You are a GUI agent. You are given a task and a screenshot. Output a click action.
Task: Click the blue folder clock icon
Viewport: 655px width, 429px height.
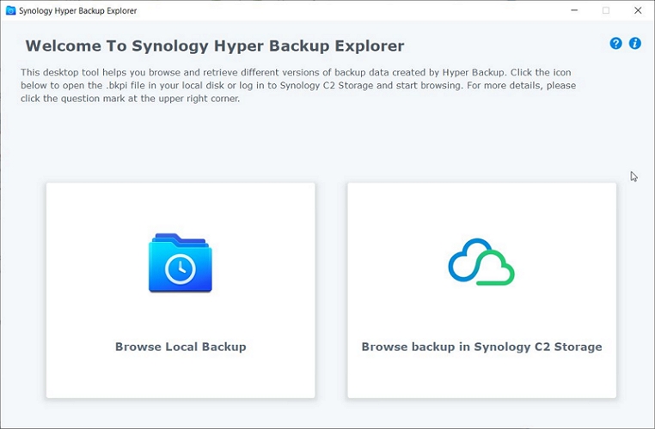(181, 263)
